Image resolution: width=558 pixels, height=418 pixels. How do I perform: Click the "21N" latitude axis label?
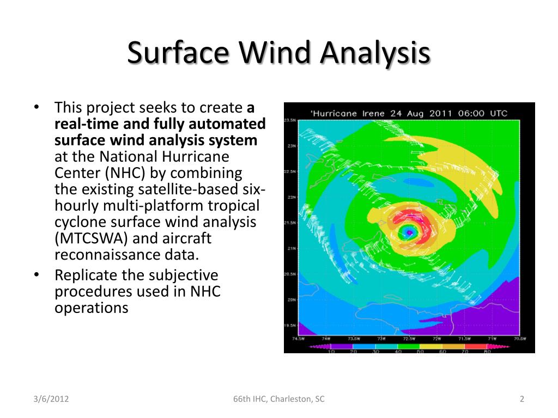pyautogui.click(x=292, y=248)
